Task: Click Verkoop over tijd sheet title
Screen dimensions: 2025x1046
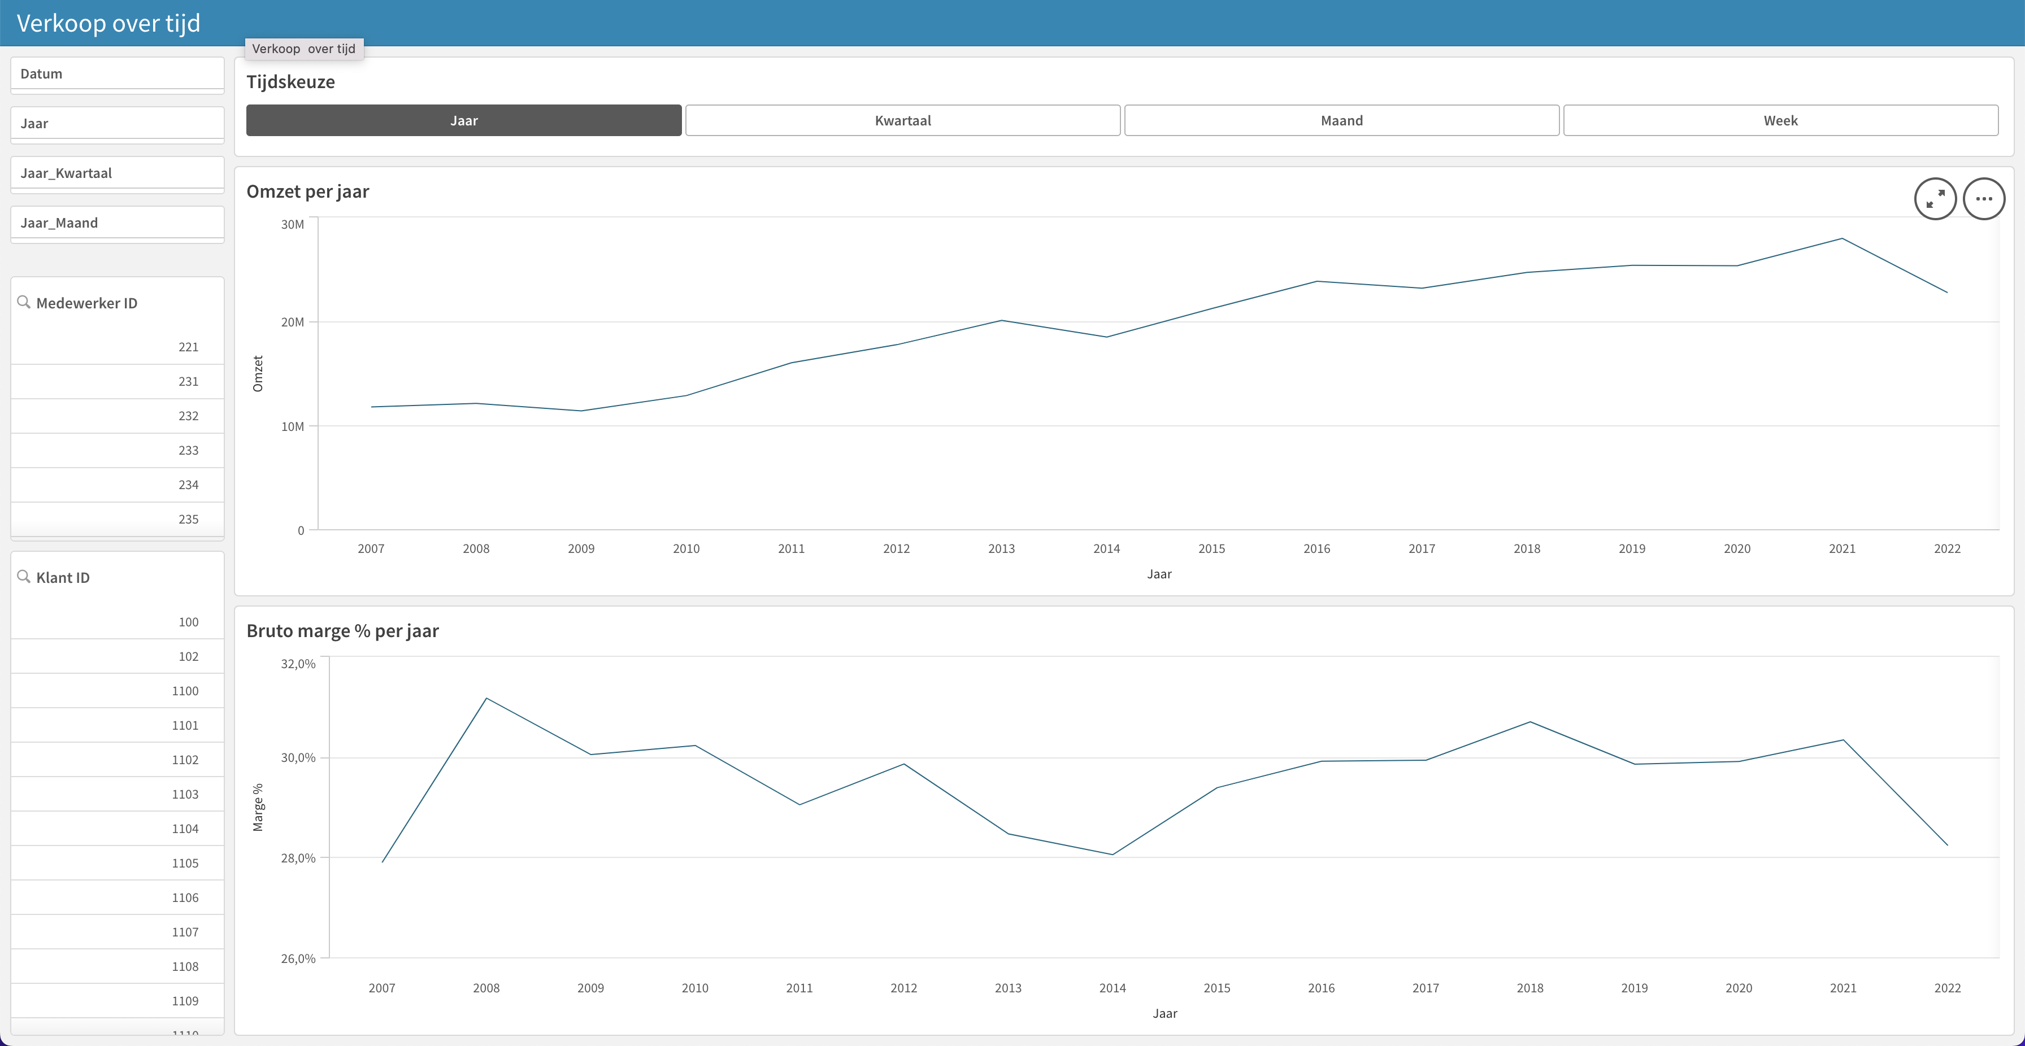Action: tap(108, 23)
